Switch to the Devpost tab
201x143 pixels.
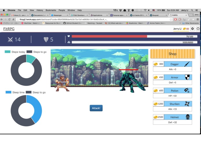point(158,15)
